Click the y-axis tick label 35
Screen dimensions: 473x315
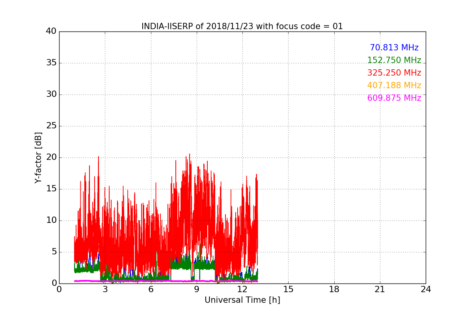click(x=51, y=63)
